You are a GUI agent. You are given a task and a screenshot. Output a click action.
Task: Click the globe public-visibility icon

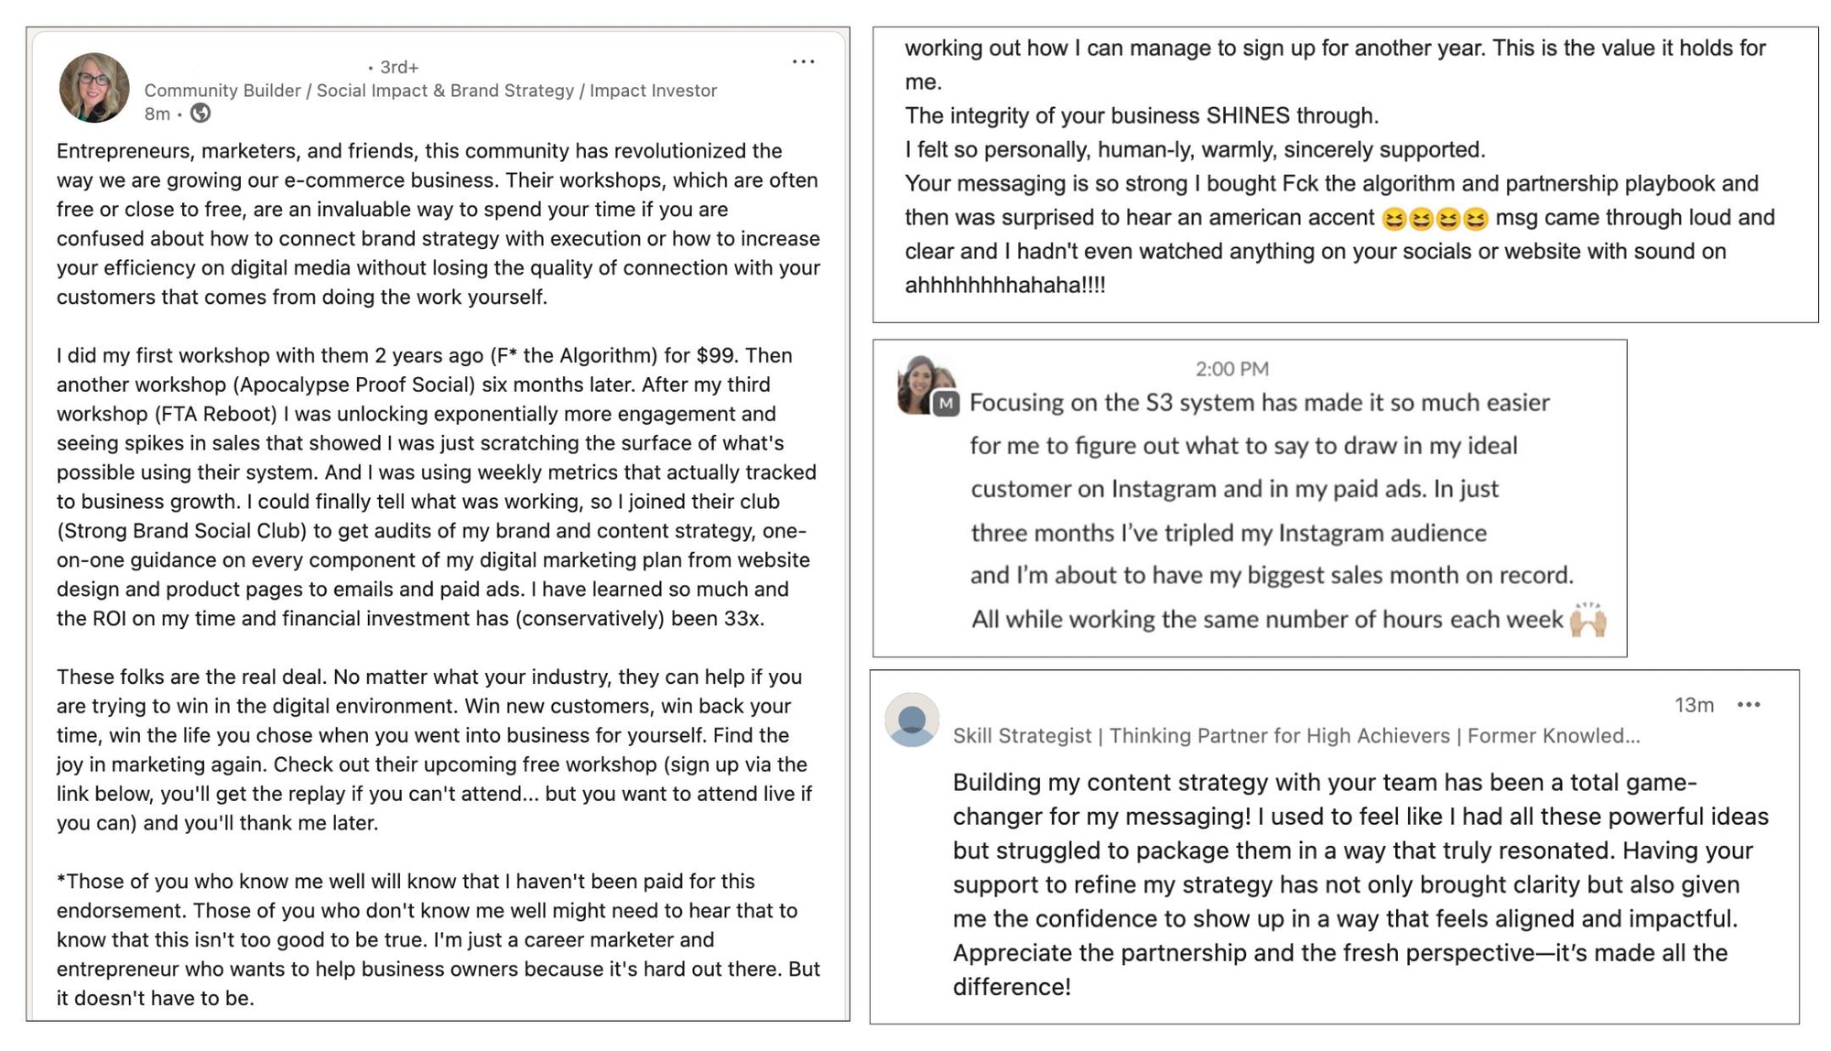point(200,114)
